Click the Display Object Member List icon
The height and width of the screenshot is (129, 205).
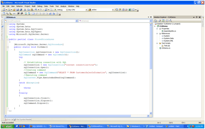pyautogui.click(x=4, y=13)
